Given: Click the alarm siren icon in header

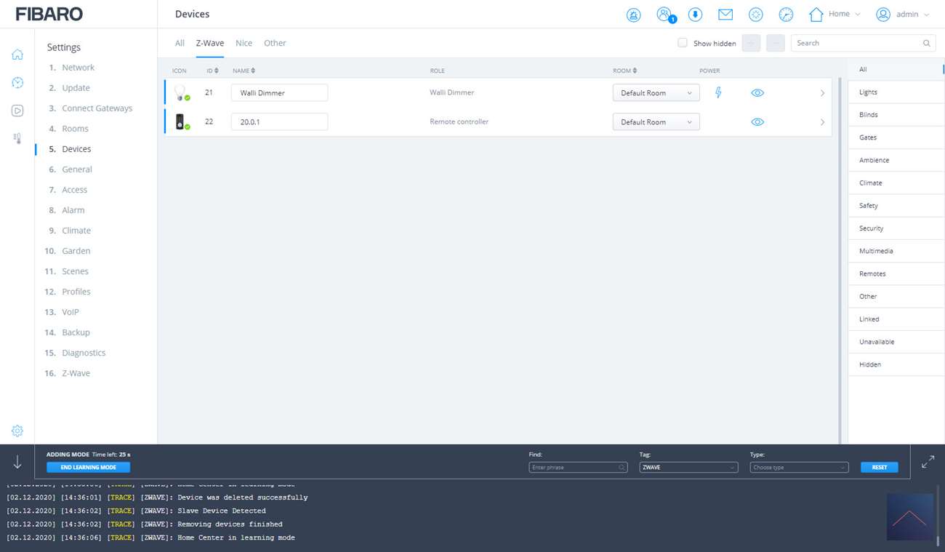Looking at the screenshot, I should pyautogui.click(x=633, y=15).
